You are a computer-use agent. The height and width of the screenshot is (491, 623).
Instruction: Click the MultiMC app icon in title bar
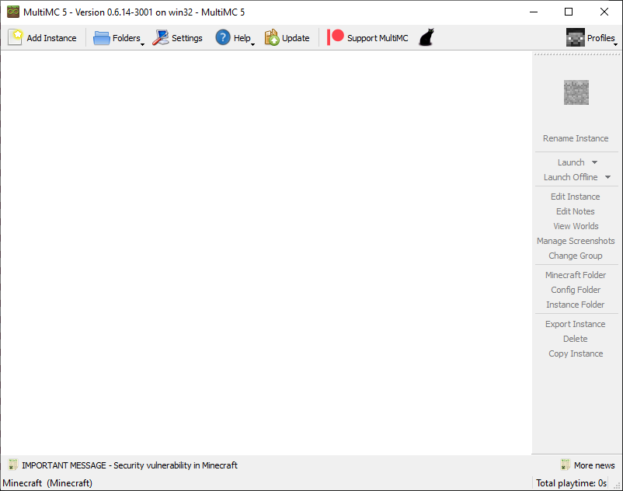tap(13, 12)
